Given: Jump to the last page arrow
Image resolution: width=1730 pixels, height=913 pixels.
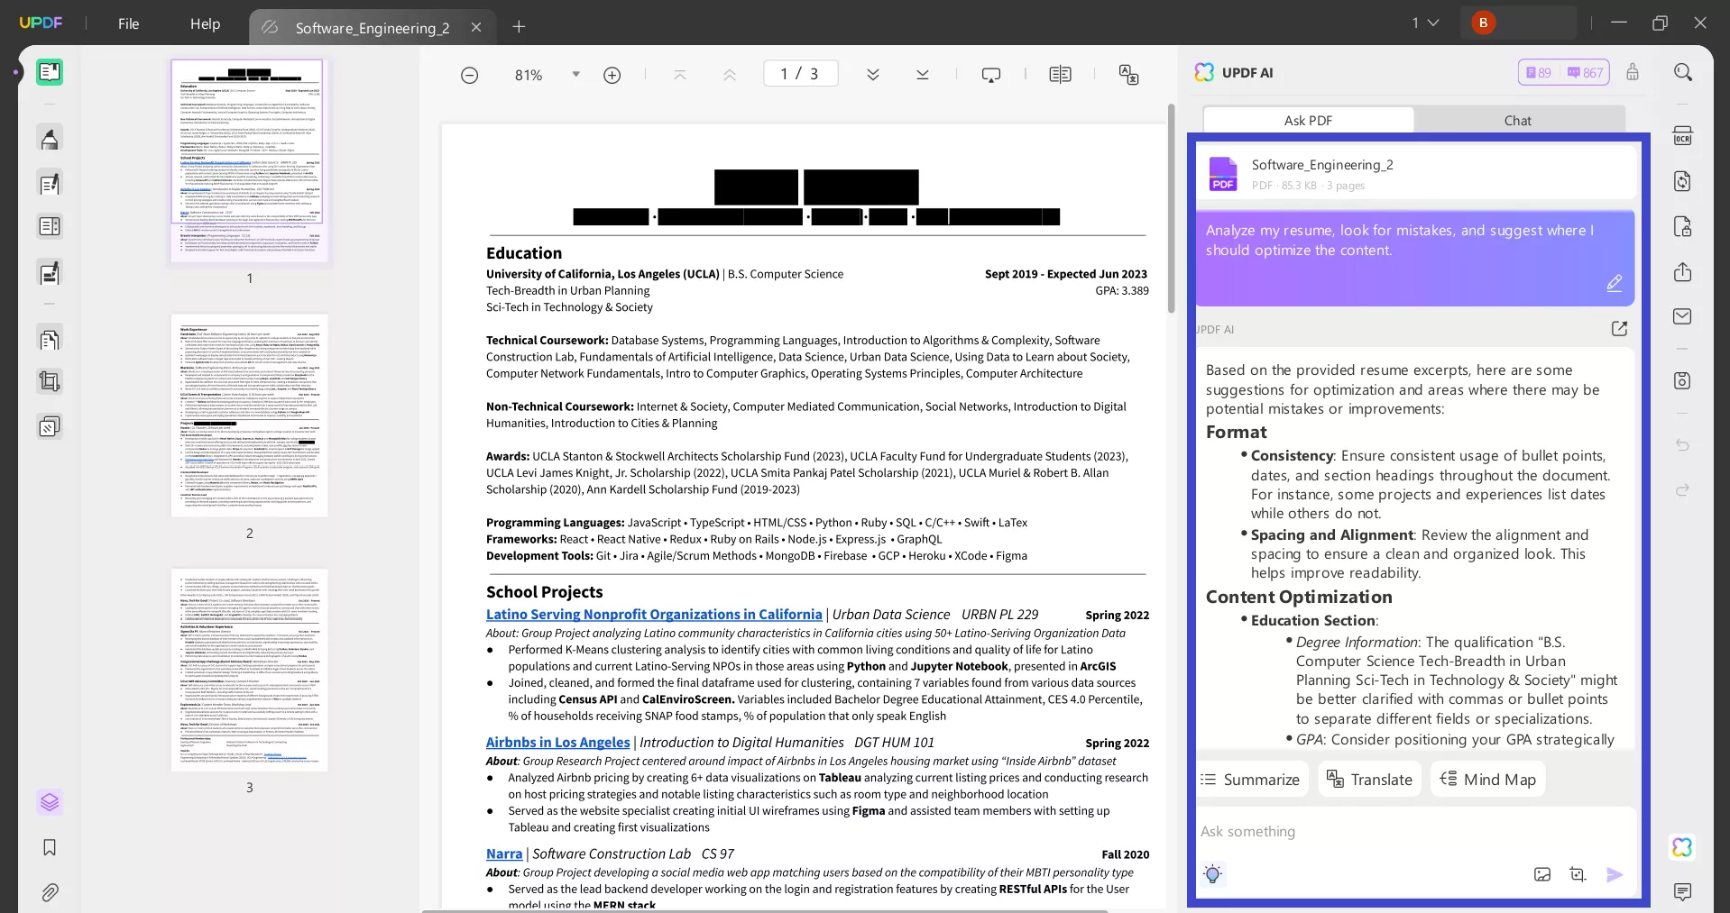Looking at the screenshot, I should [922, 75].
